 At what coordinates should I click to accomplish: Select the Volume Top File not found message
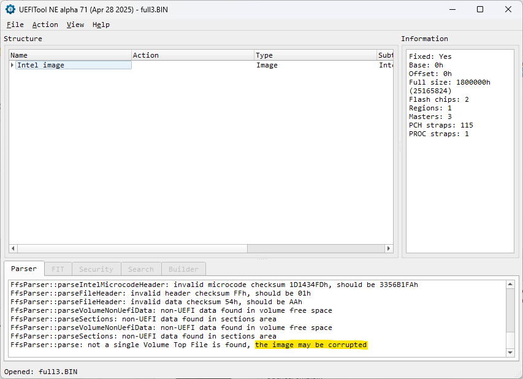click(x=188, y=345)
